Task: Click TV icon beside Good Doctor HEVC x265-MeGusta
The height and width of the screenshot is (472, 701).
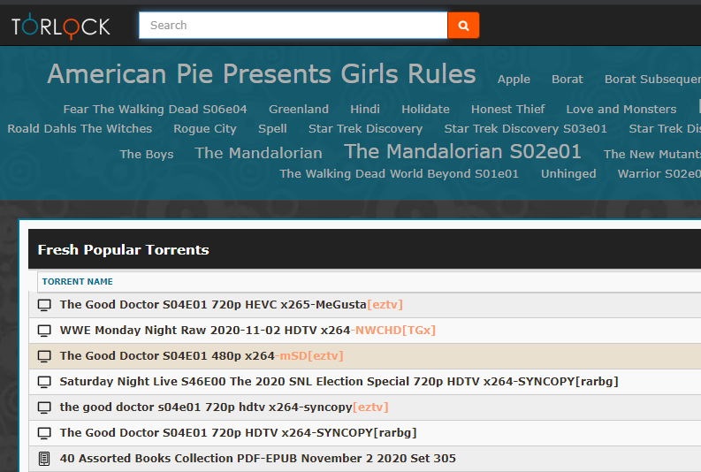Action: [x=44, y=305]
